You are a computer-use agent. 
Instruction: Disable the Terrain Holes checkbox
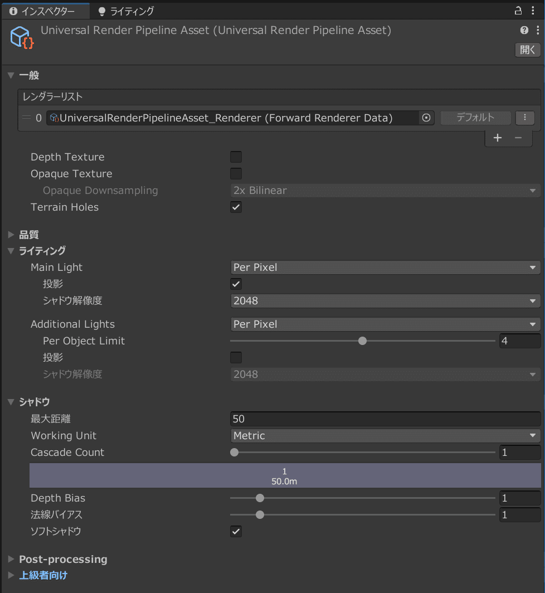(235, 207)
